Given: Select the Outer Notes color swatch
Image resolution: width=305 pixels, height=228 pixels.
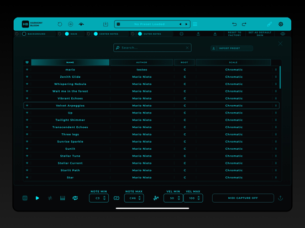Looking at the screenshot, I should point(140,34).
